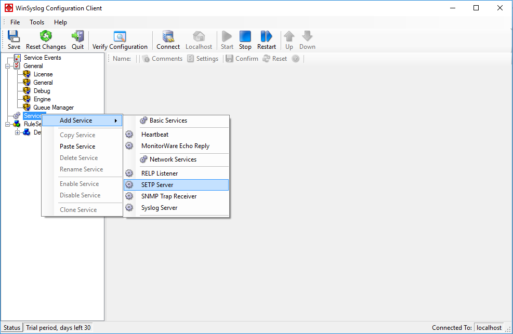Choose SNMP Trap Receiver service
513x334 pixels.
[169, 196]
